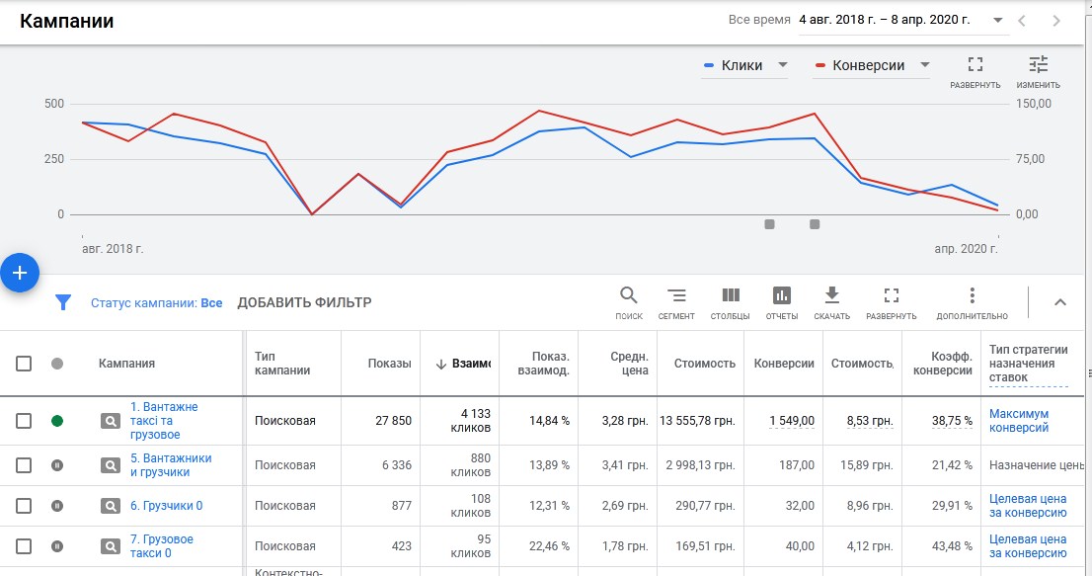Sort by the Показы column header
1092x576 pixels.
389,364
